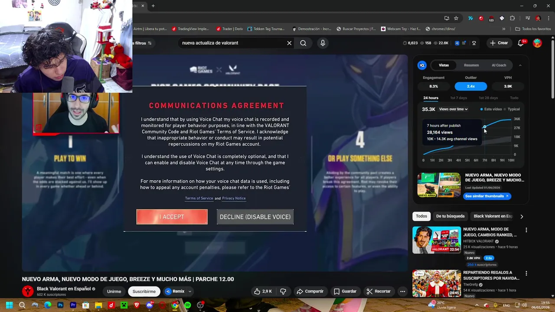
Task: Open the Terms of Service link
Action: [199, 198]
